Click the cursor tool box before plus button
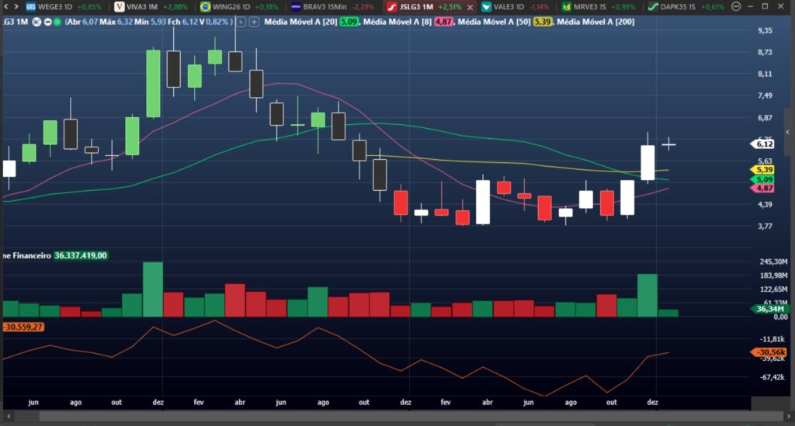The height and width of the screenshot is (426, 795). 241,22
